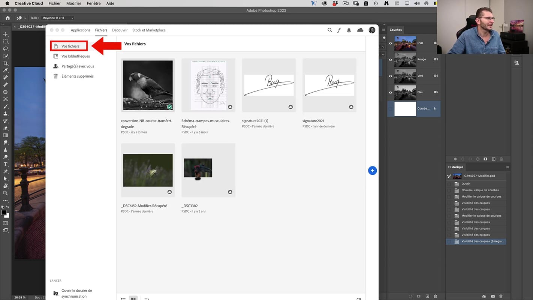
Task: Toggle visibility of Bleu channel
Action: click(x=391, y=93)
